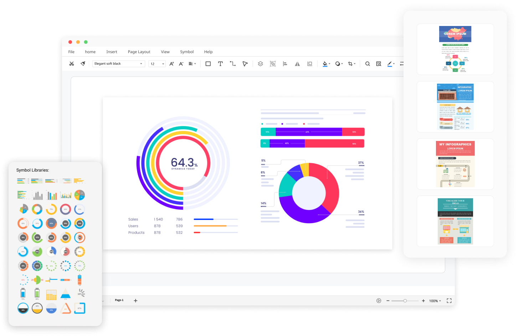
Task: Choose the connector line tool
Action: click(x=233, y=64)
